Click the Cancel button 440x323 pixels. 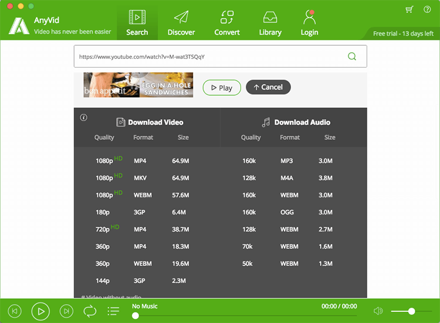(268, 87)
